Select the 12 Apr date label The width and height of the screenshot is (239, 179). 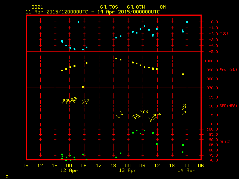[69, 170]
